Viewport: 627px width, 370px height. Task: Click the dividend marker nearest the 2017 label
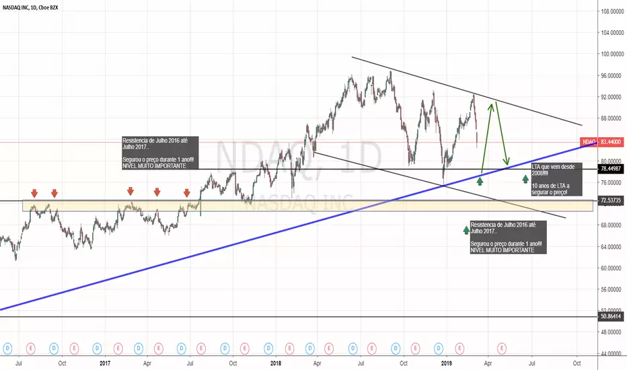pos(97,348)
